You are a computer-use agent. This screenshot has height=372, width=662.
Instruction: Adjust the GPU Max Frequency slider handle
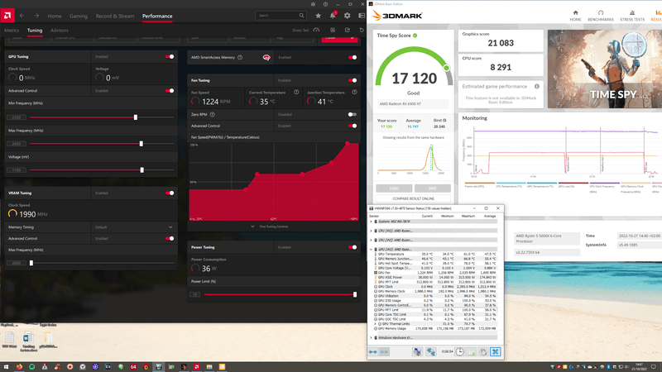click(141, 144)
